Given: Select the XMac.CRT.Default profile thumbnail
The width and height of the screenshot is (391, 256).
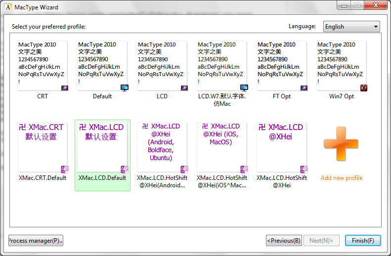Looking at the screenshot, I should [x=43, y=147].
